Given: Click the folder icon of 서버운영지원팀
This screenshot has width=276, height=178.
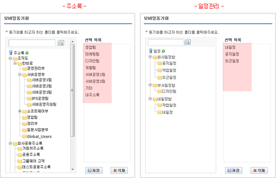Looking at the screenshot, I should [29, 105].
